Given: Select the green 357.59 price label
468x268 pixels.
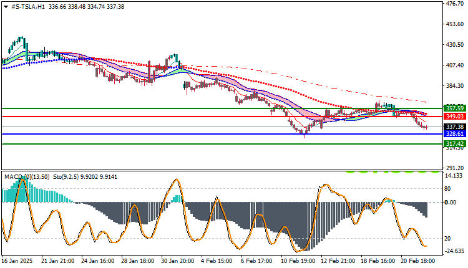Looking at the screenshot, I should (x=455, y=108).
